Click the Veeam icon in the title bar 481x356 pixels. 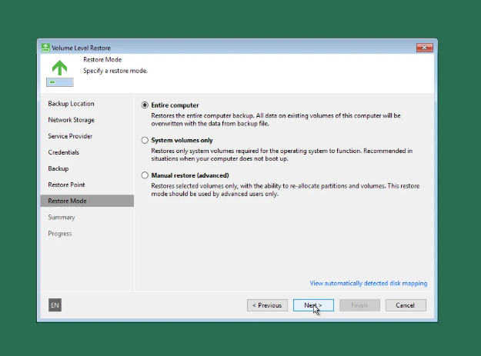pos(45,48)
